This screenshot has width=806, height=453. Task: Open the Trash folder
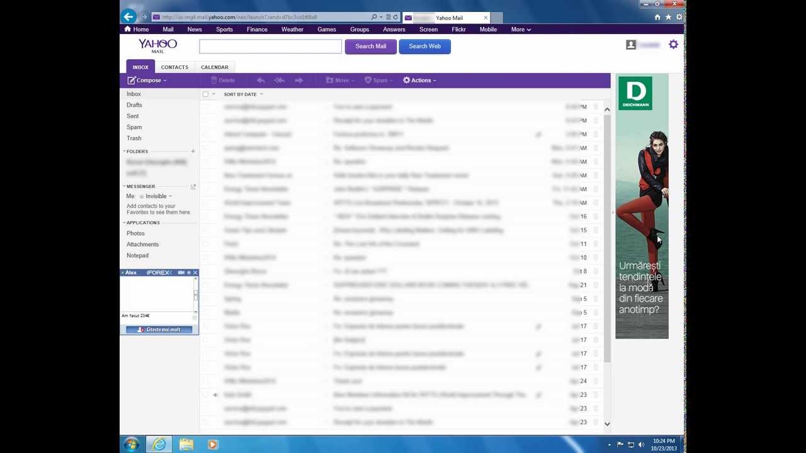[134, 138]
